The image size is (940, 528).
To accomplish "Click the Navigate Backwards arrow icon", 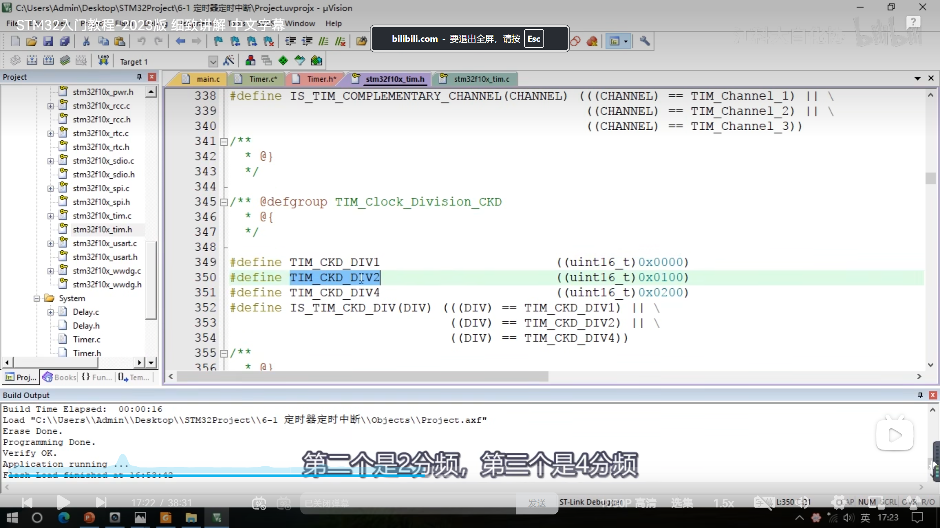I will tap(180, 41).
